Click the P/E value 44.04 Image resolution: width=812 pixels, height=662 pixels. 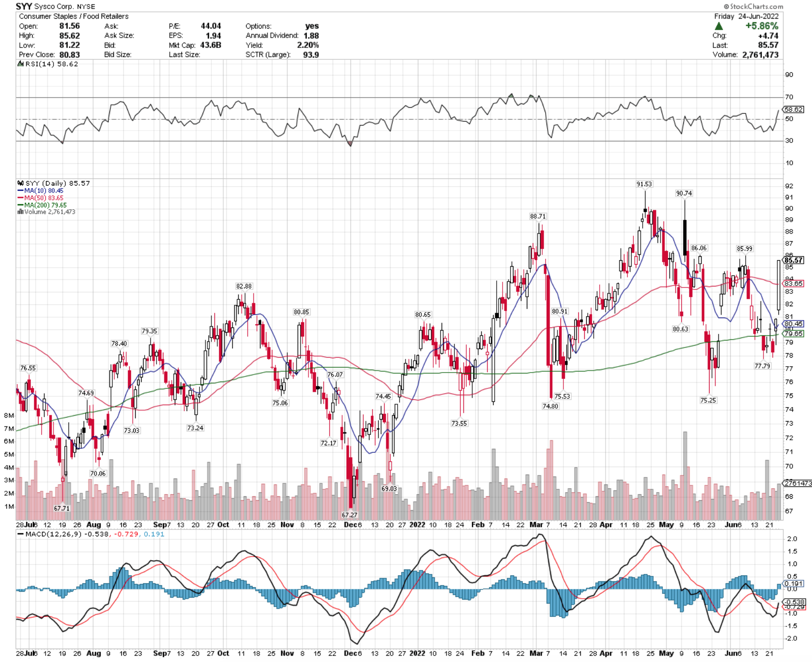211,26
